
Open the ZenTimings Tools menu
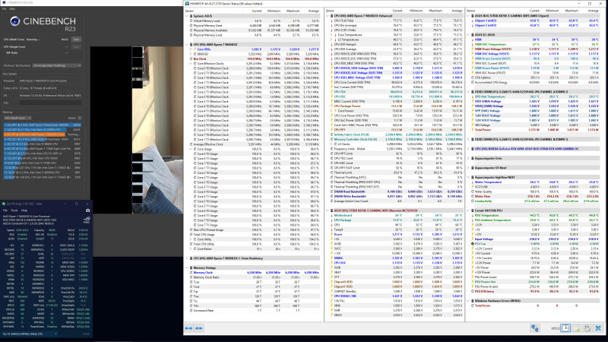pyautogui.click(x=14, y=211)
